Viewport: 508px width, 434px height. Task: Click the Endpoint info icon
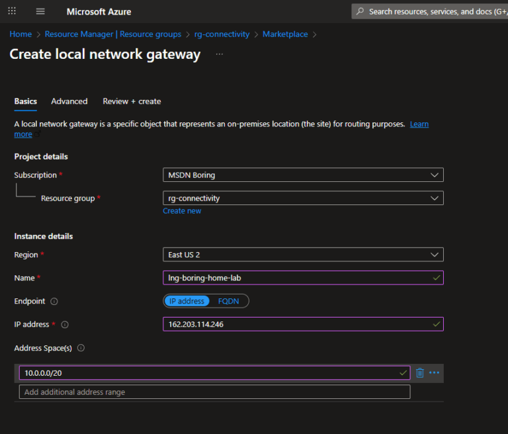click(x=54, y=302)
